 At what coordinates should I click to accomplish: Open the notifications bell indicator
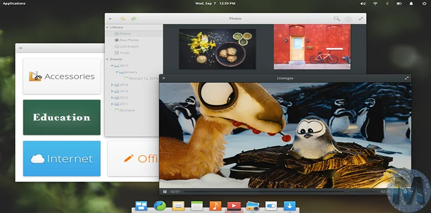pyautogui.click(x=412, y=4)
